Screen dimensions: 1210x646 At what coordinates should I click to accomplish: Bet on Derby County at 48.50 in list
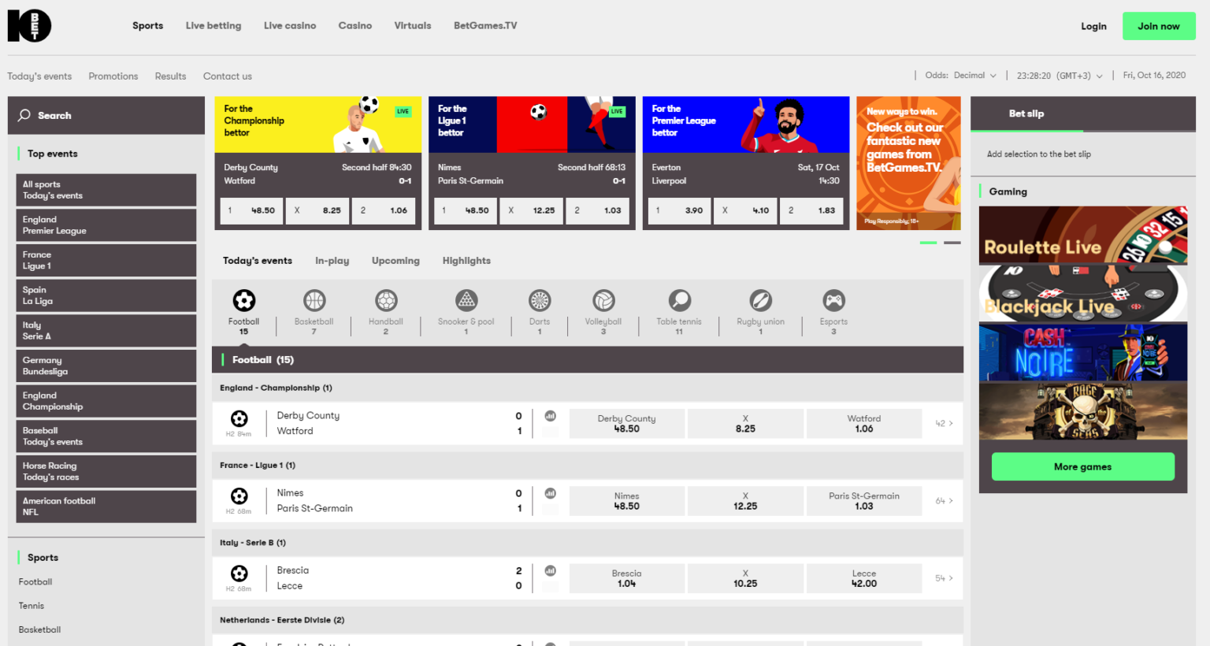coord(626,424)
